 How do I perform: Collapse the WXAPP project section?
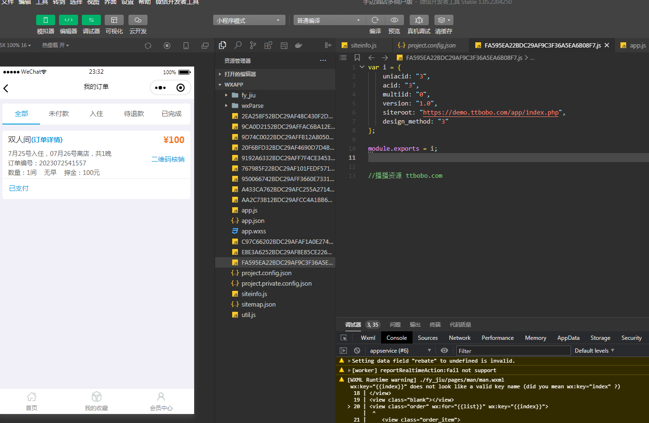click(275, 85)
